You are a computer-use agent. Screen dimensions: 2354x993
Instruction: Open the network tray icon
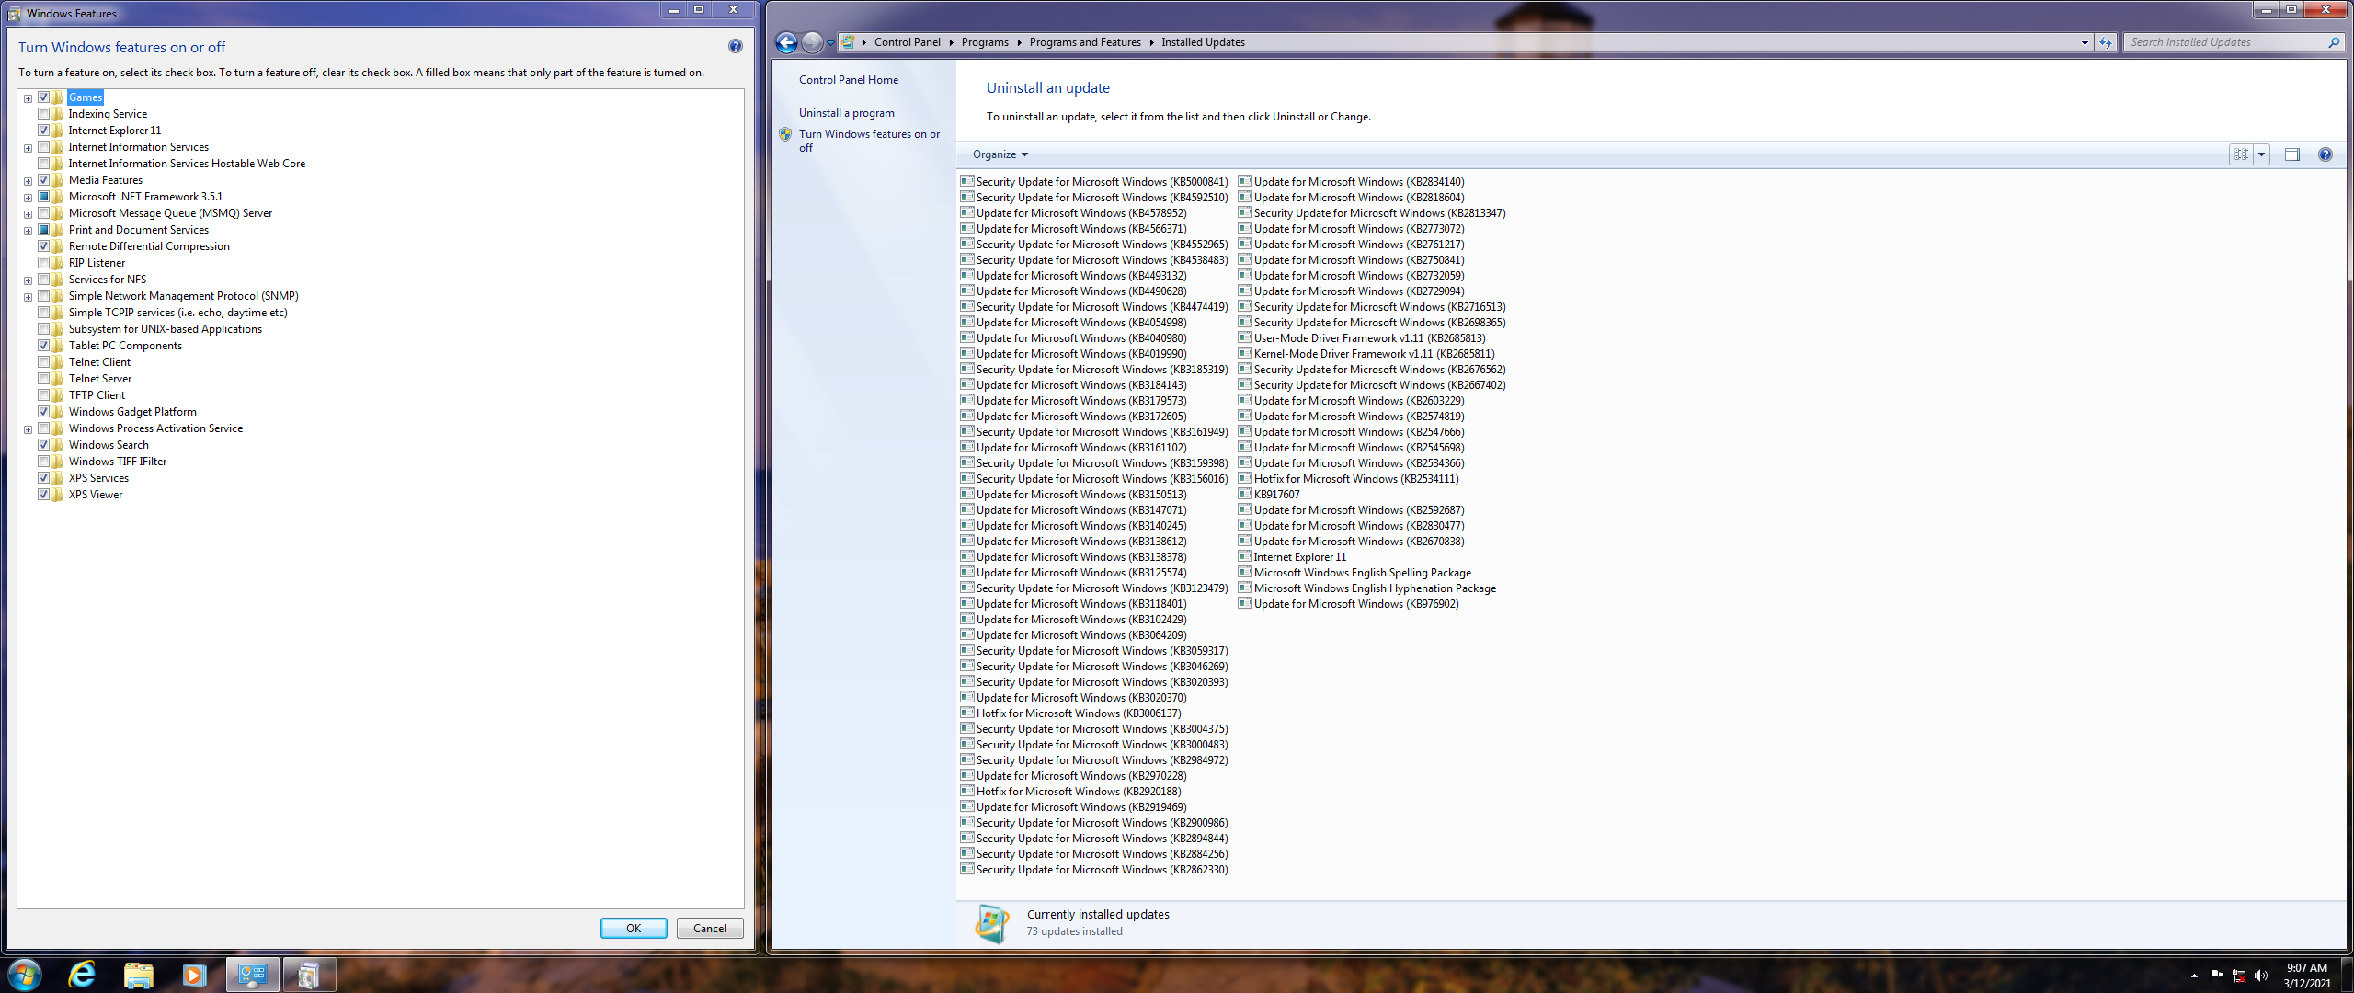(x=2239, y=976)
